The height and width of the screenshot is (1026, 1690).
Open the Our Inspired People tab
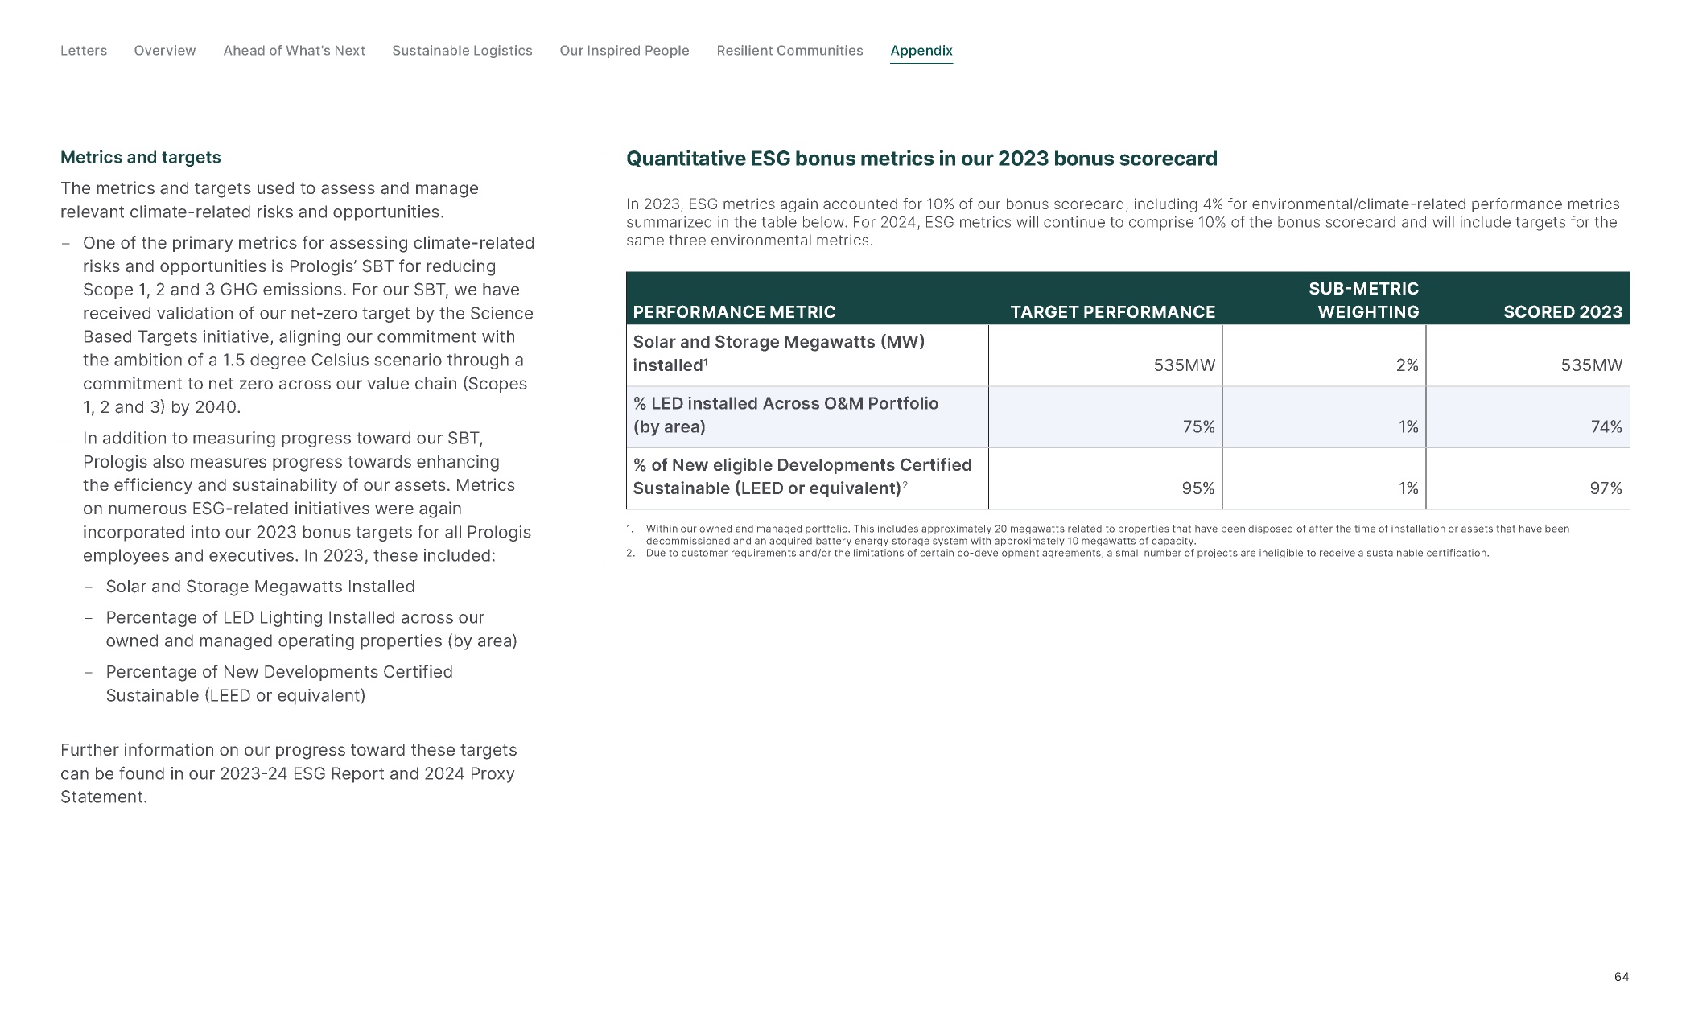point(624,51)
